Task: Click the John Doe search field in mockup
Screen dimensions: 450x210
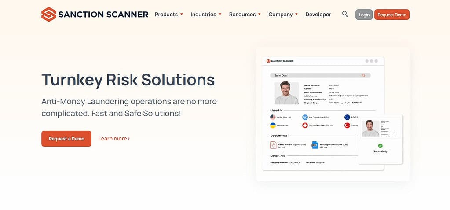Action: coord(320,76)
